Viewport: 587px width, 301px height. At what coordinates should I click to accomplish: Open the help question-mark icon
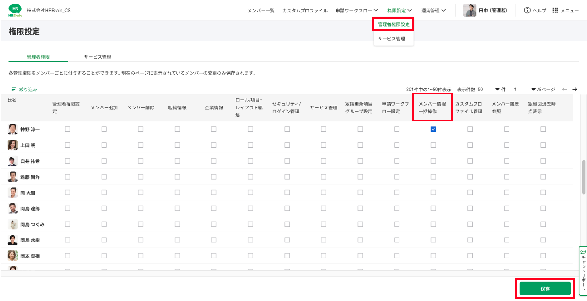click(x=527, y=10)
